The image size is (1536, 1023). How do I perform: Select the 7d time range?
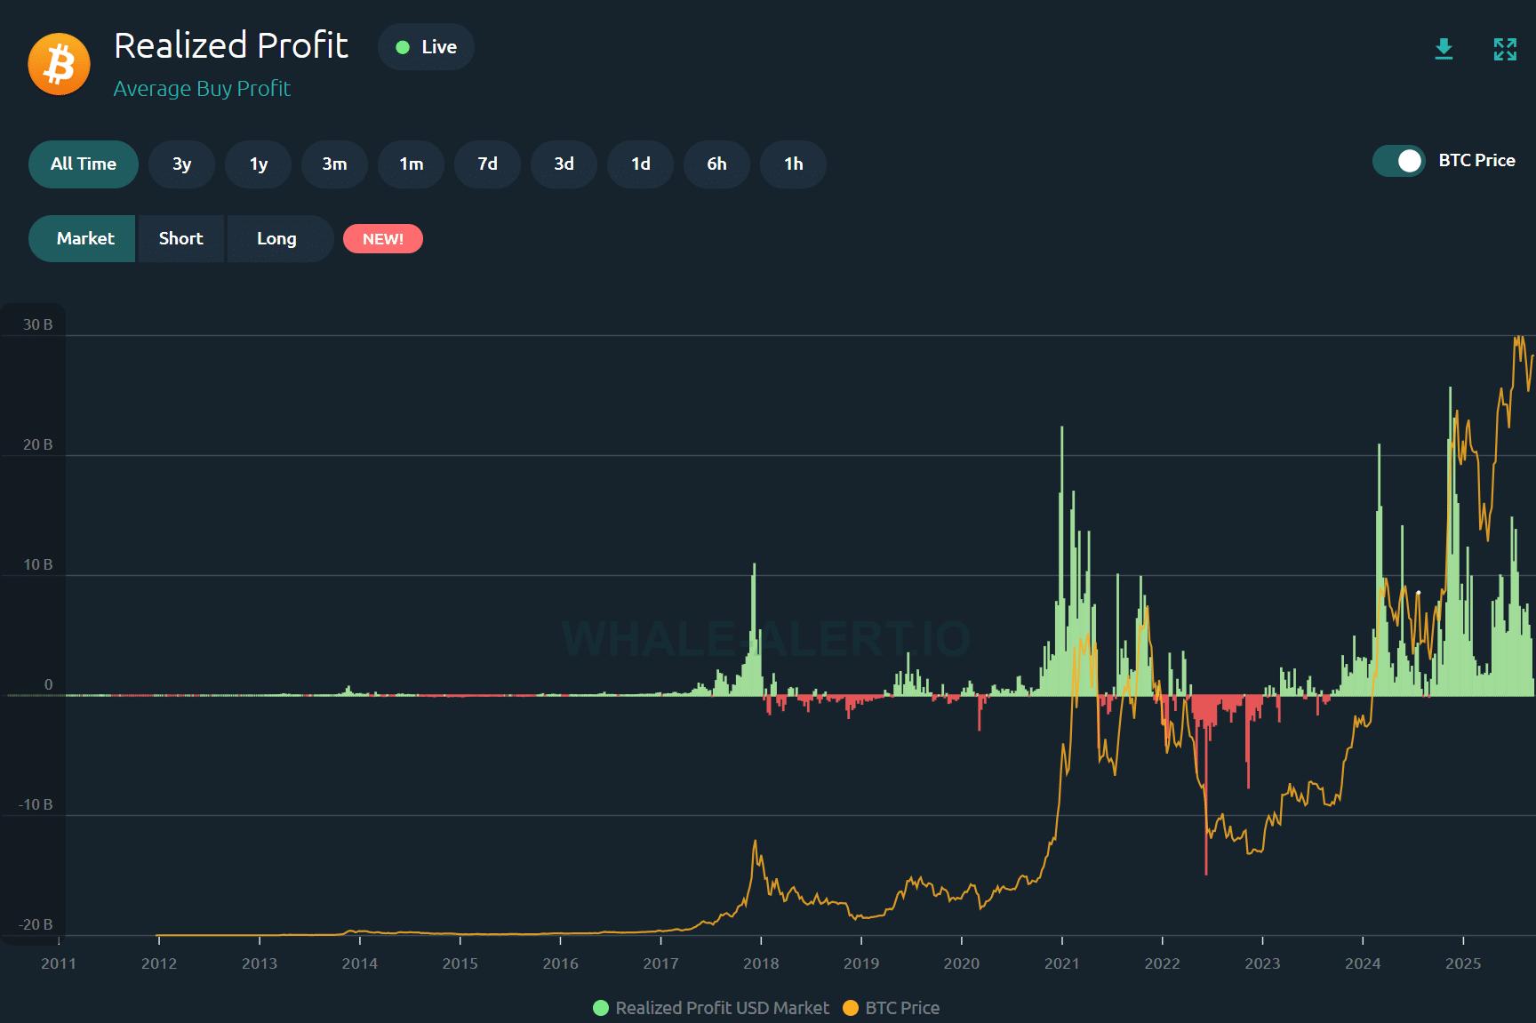[487, 164]
